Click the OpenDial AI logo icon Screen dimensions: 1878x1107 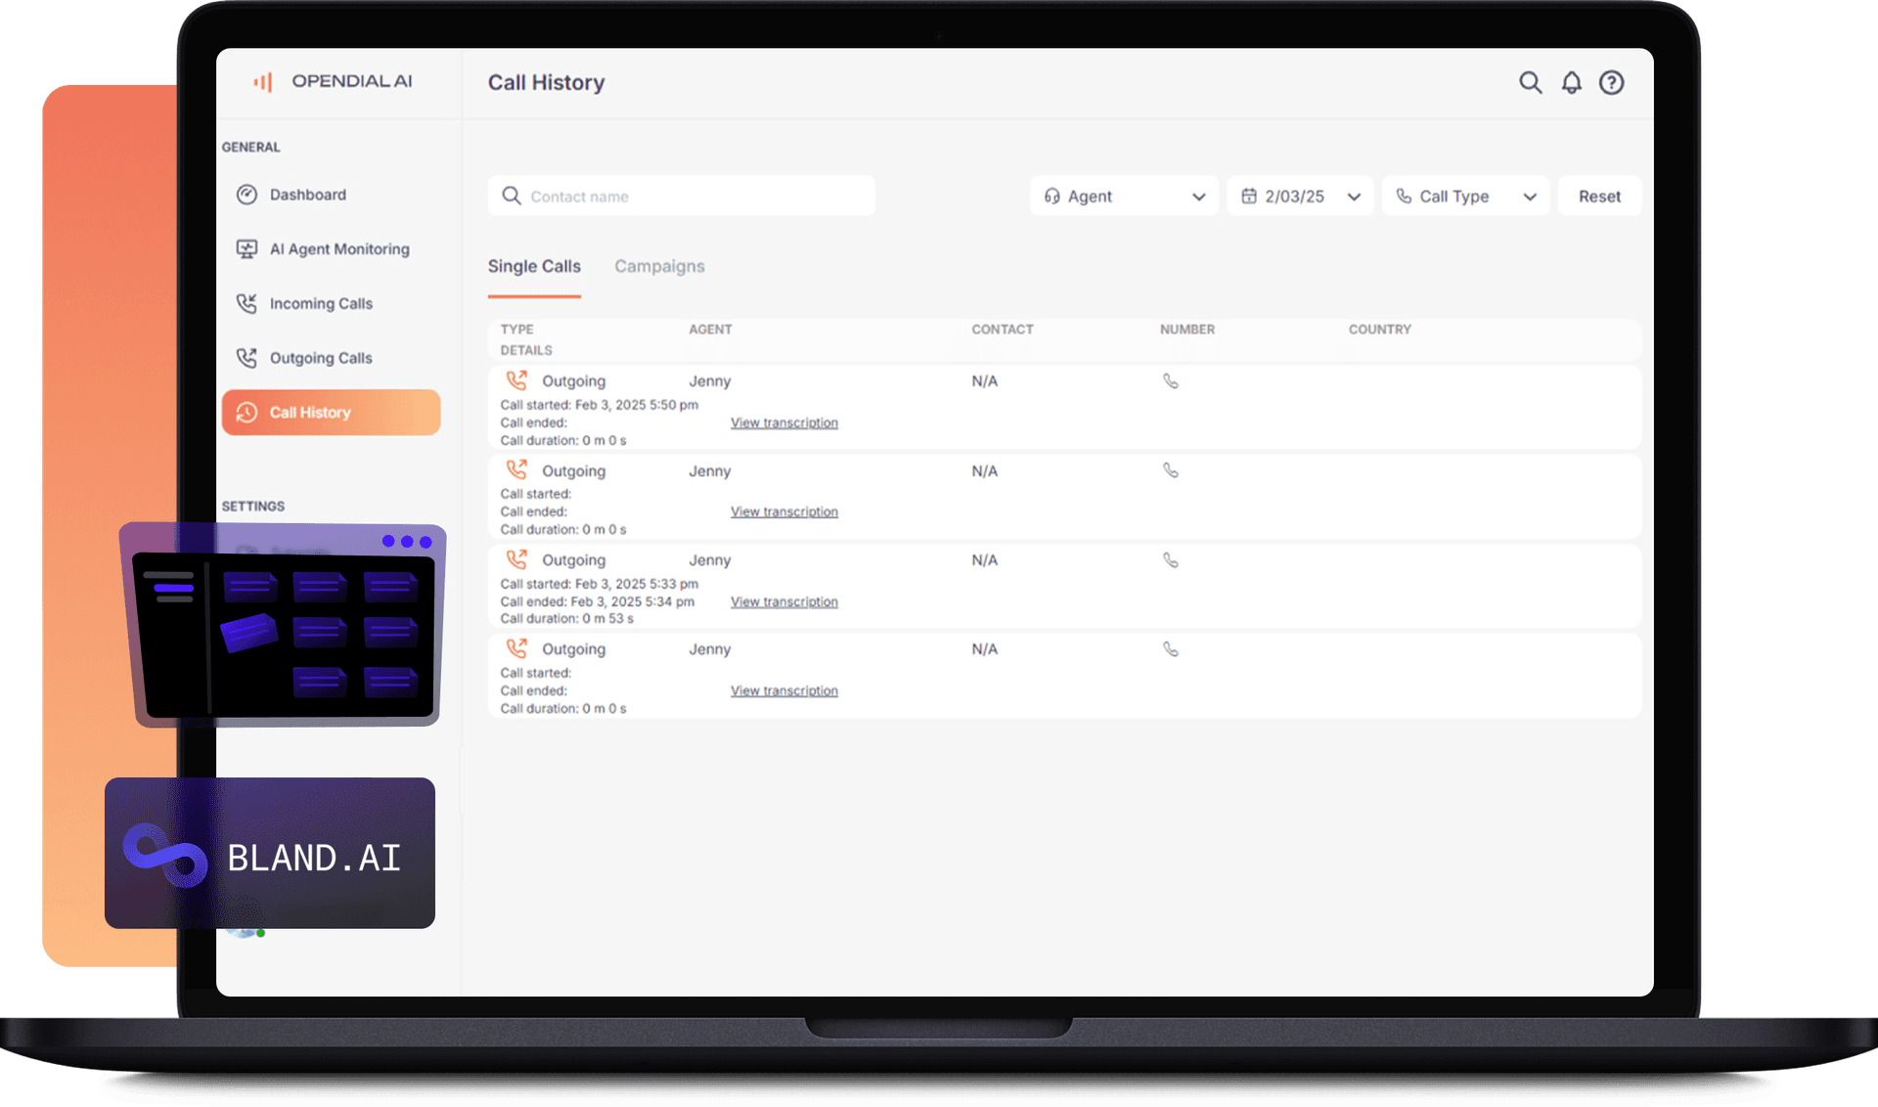[x=262, y=81]
